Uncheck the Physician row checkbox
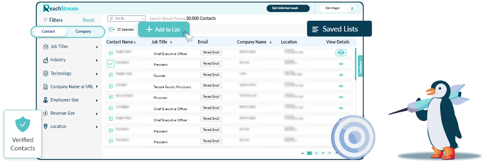This screenshot has width=484, height=164. point(111,97)
